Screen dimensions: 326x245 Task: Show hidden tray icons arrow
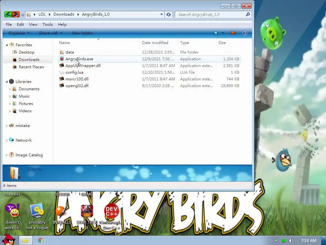(276, 241)
